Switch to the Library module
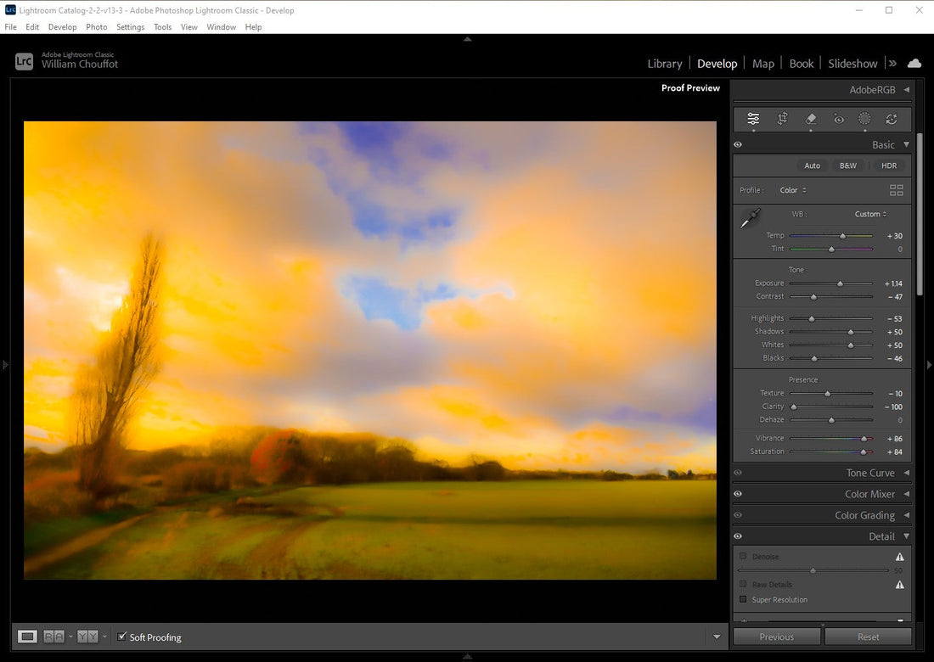 tap(664, 64)
